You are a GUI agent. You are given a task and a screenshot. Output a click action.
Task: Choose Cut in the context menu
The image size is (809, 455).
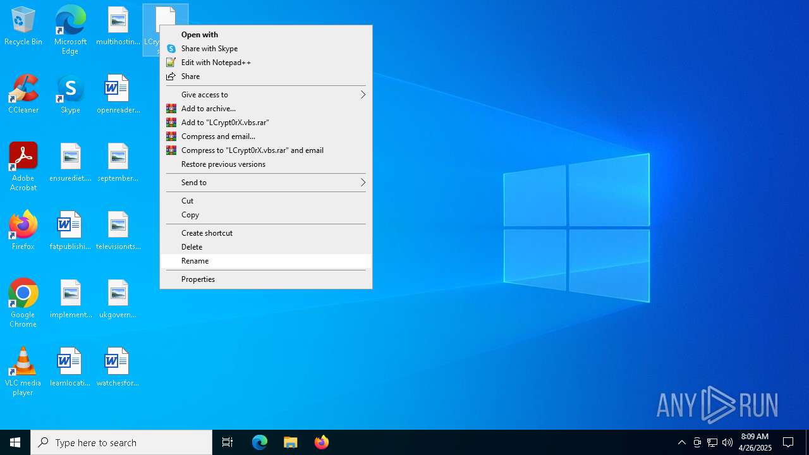click(x=266, y=201)
